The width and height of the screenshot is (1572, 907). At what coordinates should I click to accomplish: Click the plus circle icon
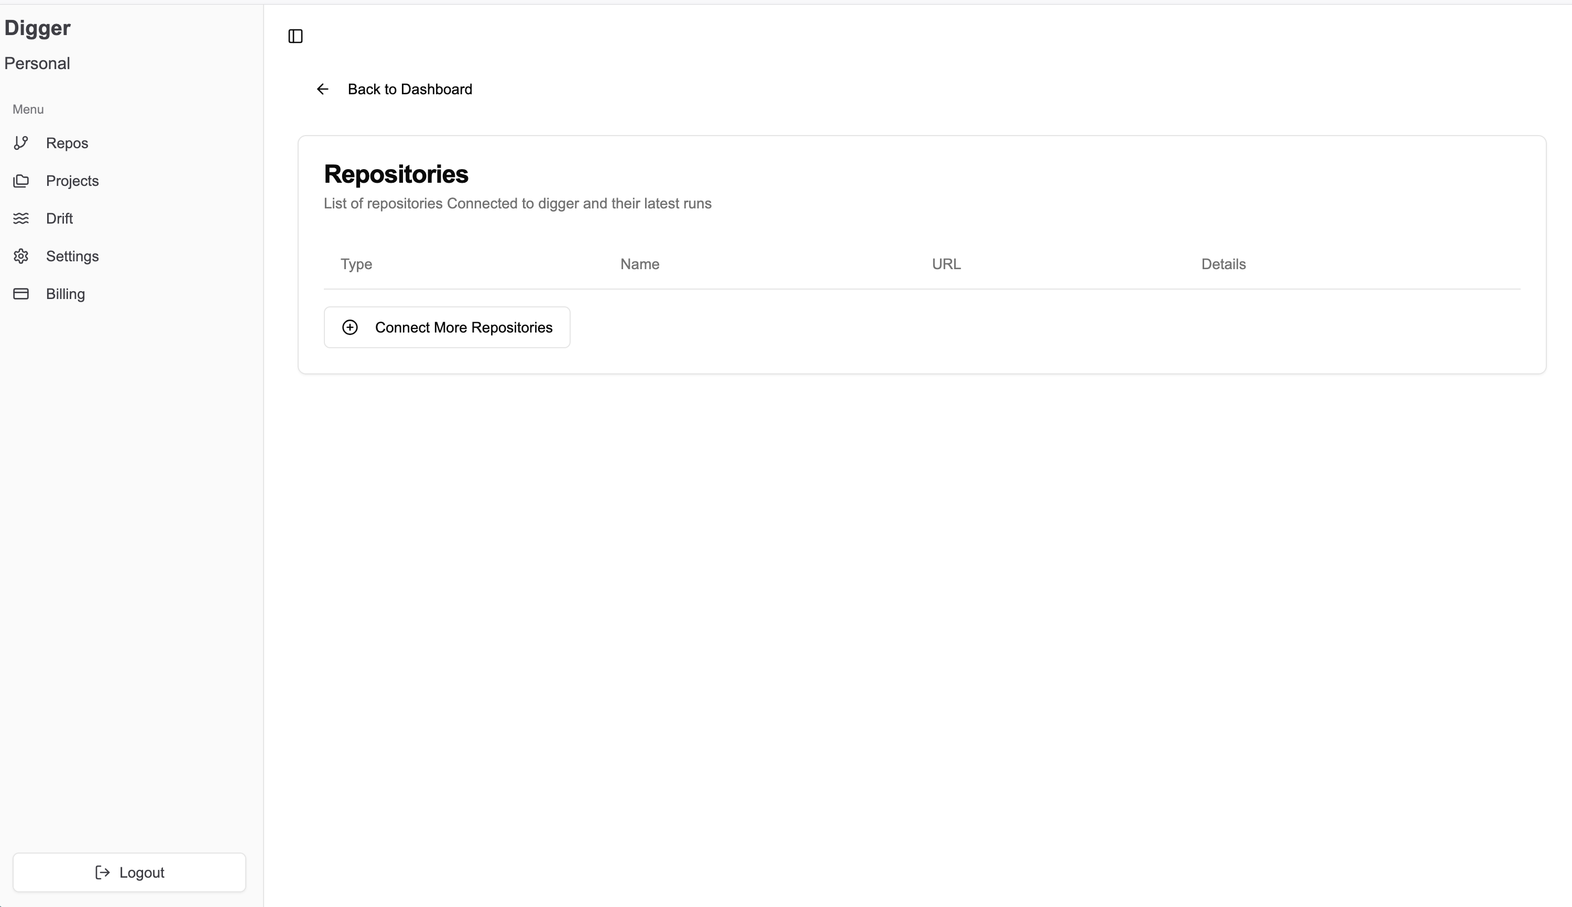(351, 328)
